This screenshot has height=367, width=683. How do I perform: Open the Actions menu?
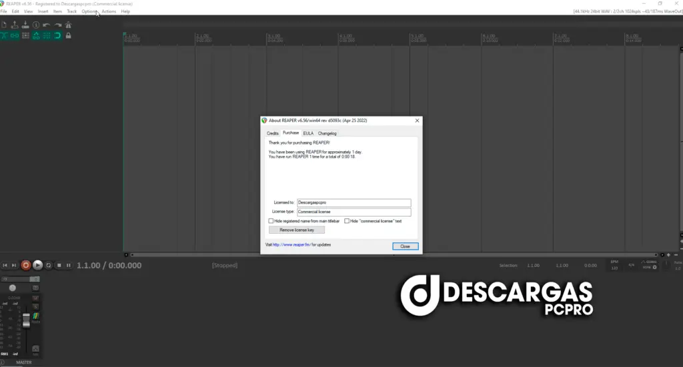pyautogui.click(x=109, y=11)
